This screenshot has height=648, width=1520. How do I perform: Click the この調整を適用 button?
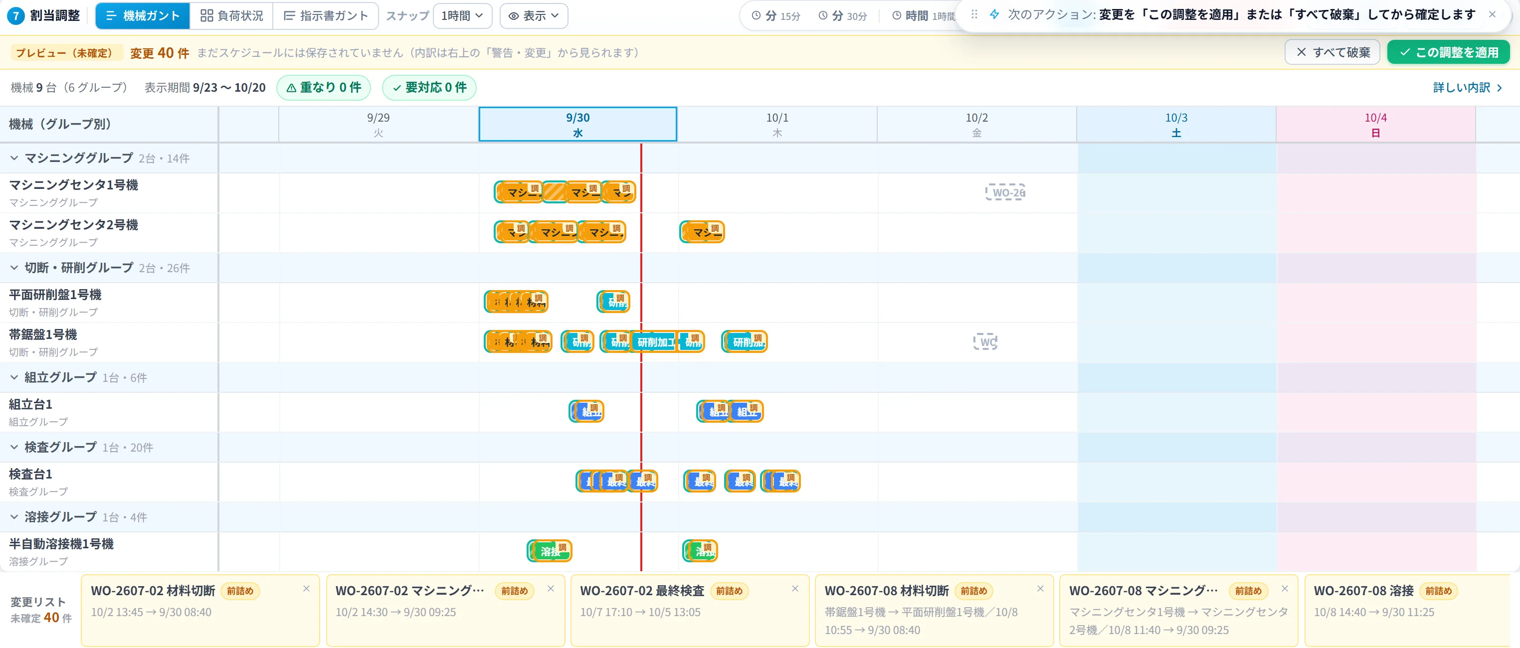(1448, 52)
